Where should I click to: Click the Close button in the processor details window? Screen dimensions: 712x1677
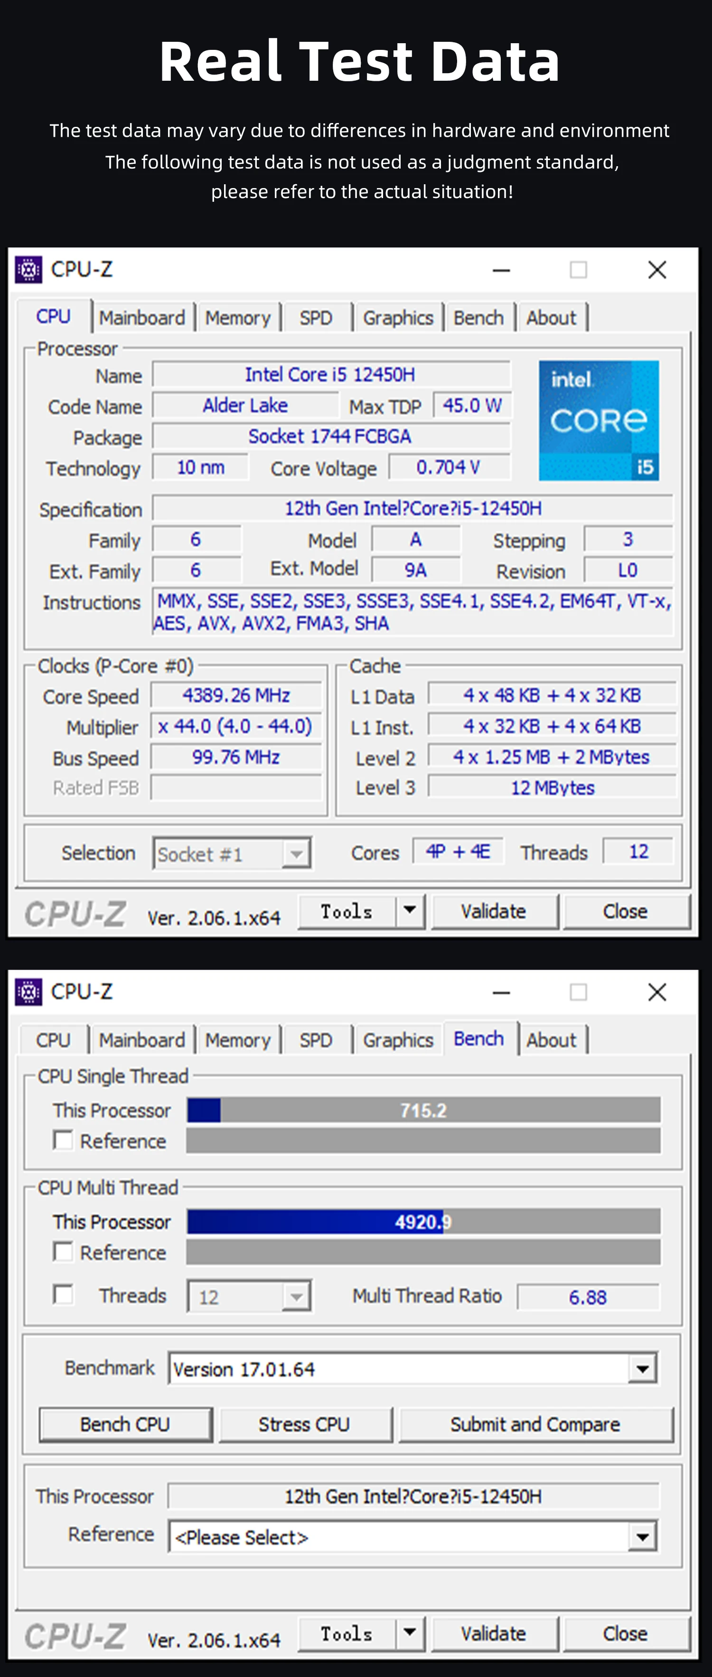click(x=626, y=911)
